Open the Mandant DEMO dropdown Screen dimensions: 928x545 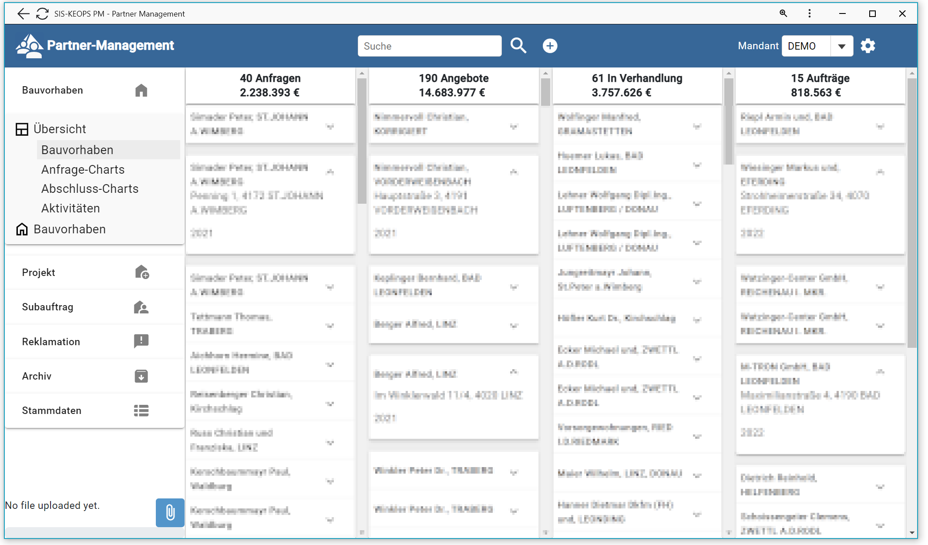(841, 46)
